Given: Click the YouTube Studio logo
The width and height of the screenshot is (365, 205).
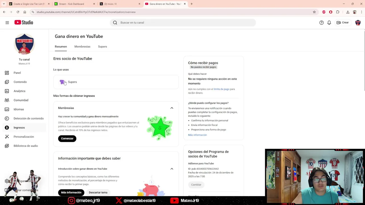Looking at the screenshot, I should 24,22.
